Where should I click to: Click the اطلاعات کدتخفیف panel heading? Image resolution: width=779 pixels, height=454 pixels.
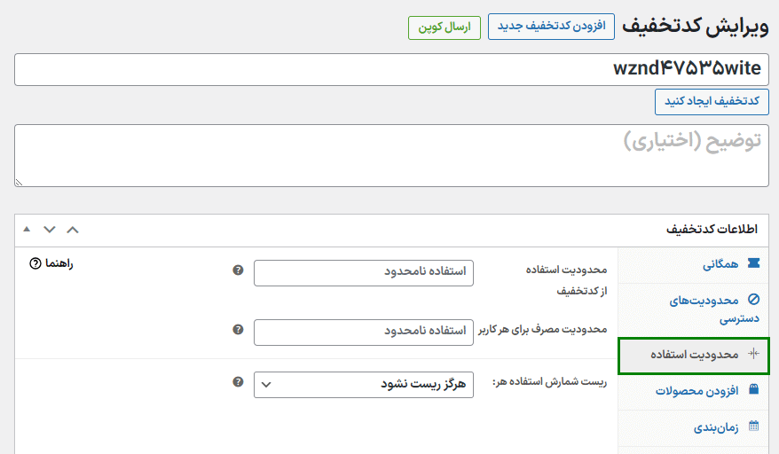pyautogui.click(x=712, y=230)
